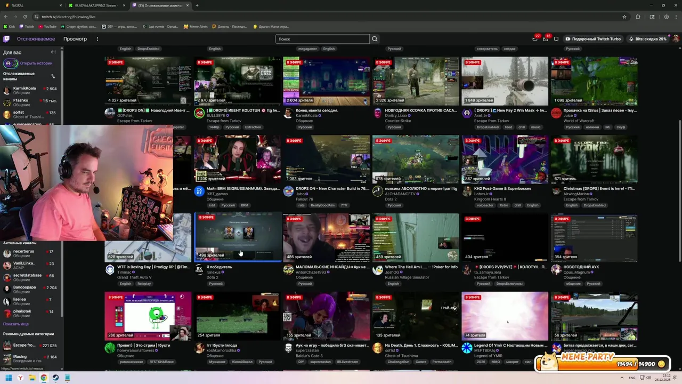This screenshot has width=682, height=384.
Task: Click the 1440p tag under BULLSEYE
Action: coord(214,127)
